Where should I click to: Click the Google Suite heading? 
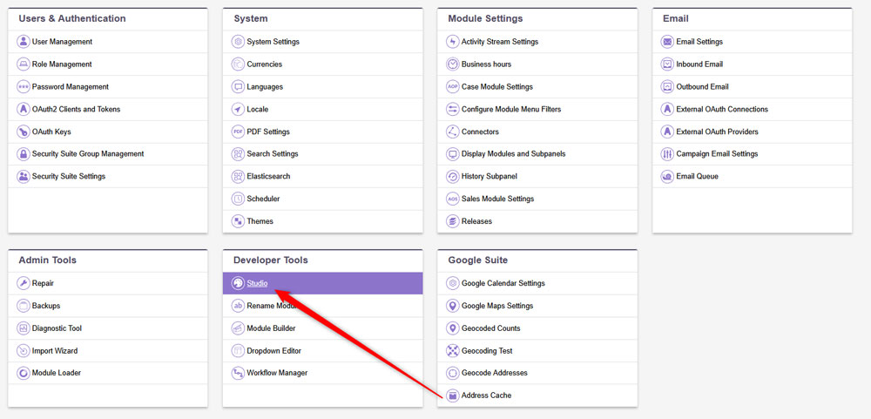point(477,260)
